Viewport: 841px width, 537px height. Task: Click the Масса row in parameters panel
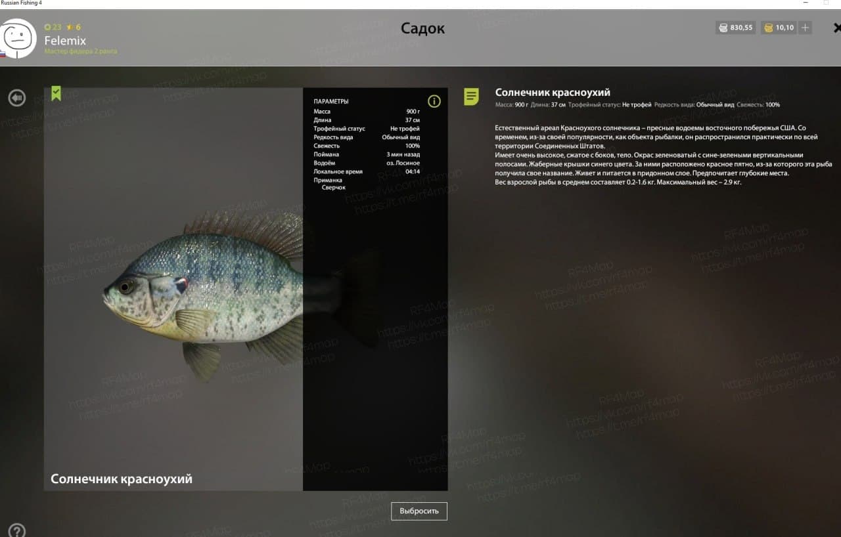tap(367, 112)
